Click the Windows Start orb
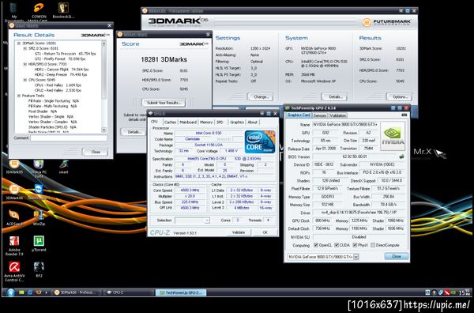474x313 pixels. pyautogui.click(x=10, y=292)
